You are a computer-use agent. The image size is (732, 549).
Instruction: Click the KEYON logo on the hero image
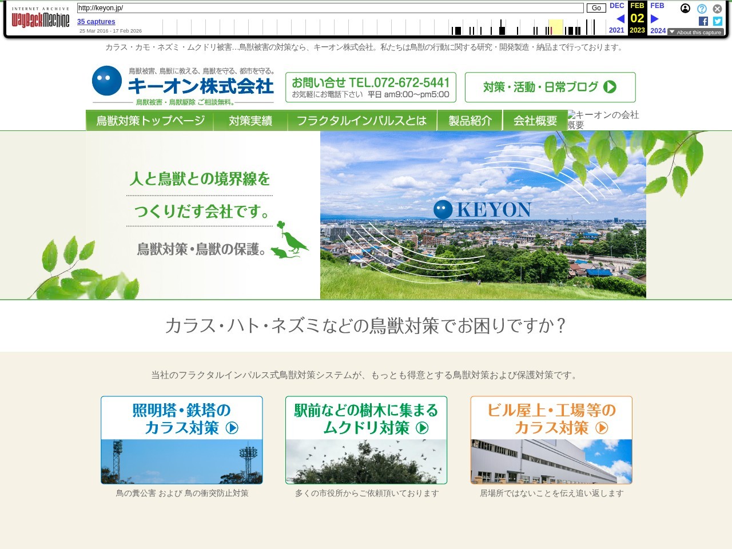(483, 209)
